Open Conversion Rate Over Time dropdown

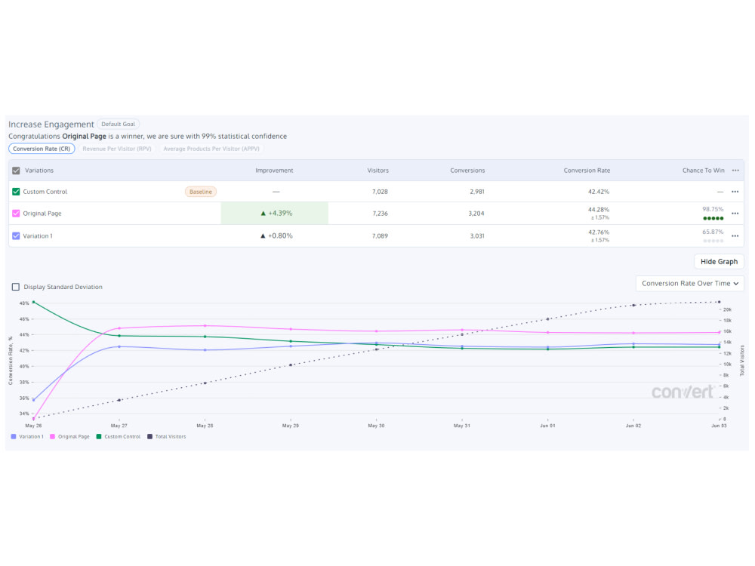tap(689, 284)
